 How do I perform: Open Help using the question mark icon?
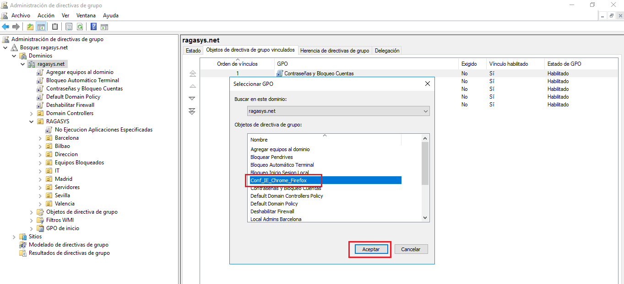[x=93, y=26]
